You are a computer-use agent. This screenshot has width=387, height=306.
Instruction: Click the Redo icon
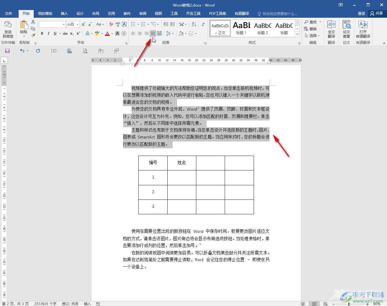(38, 51)
